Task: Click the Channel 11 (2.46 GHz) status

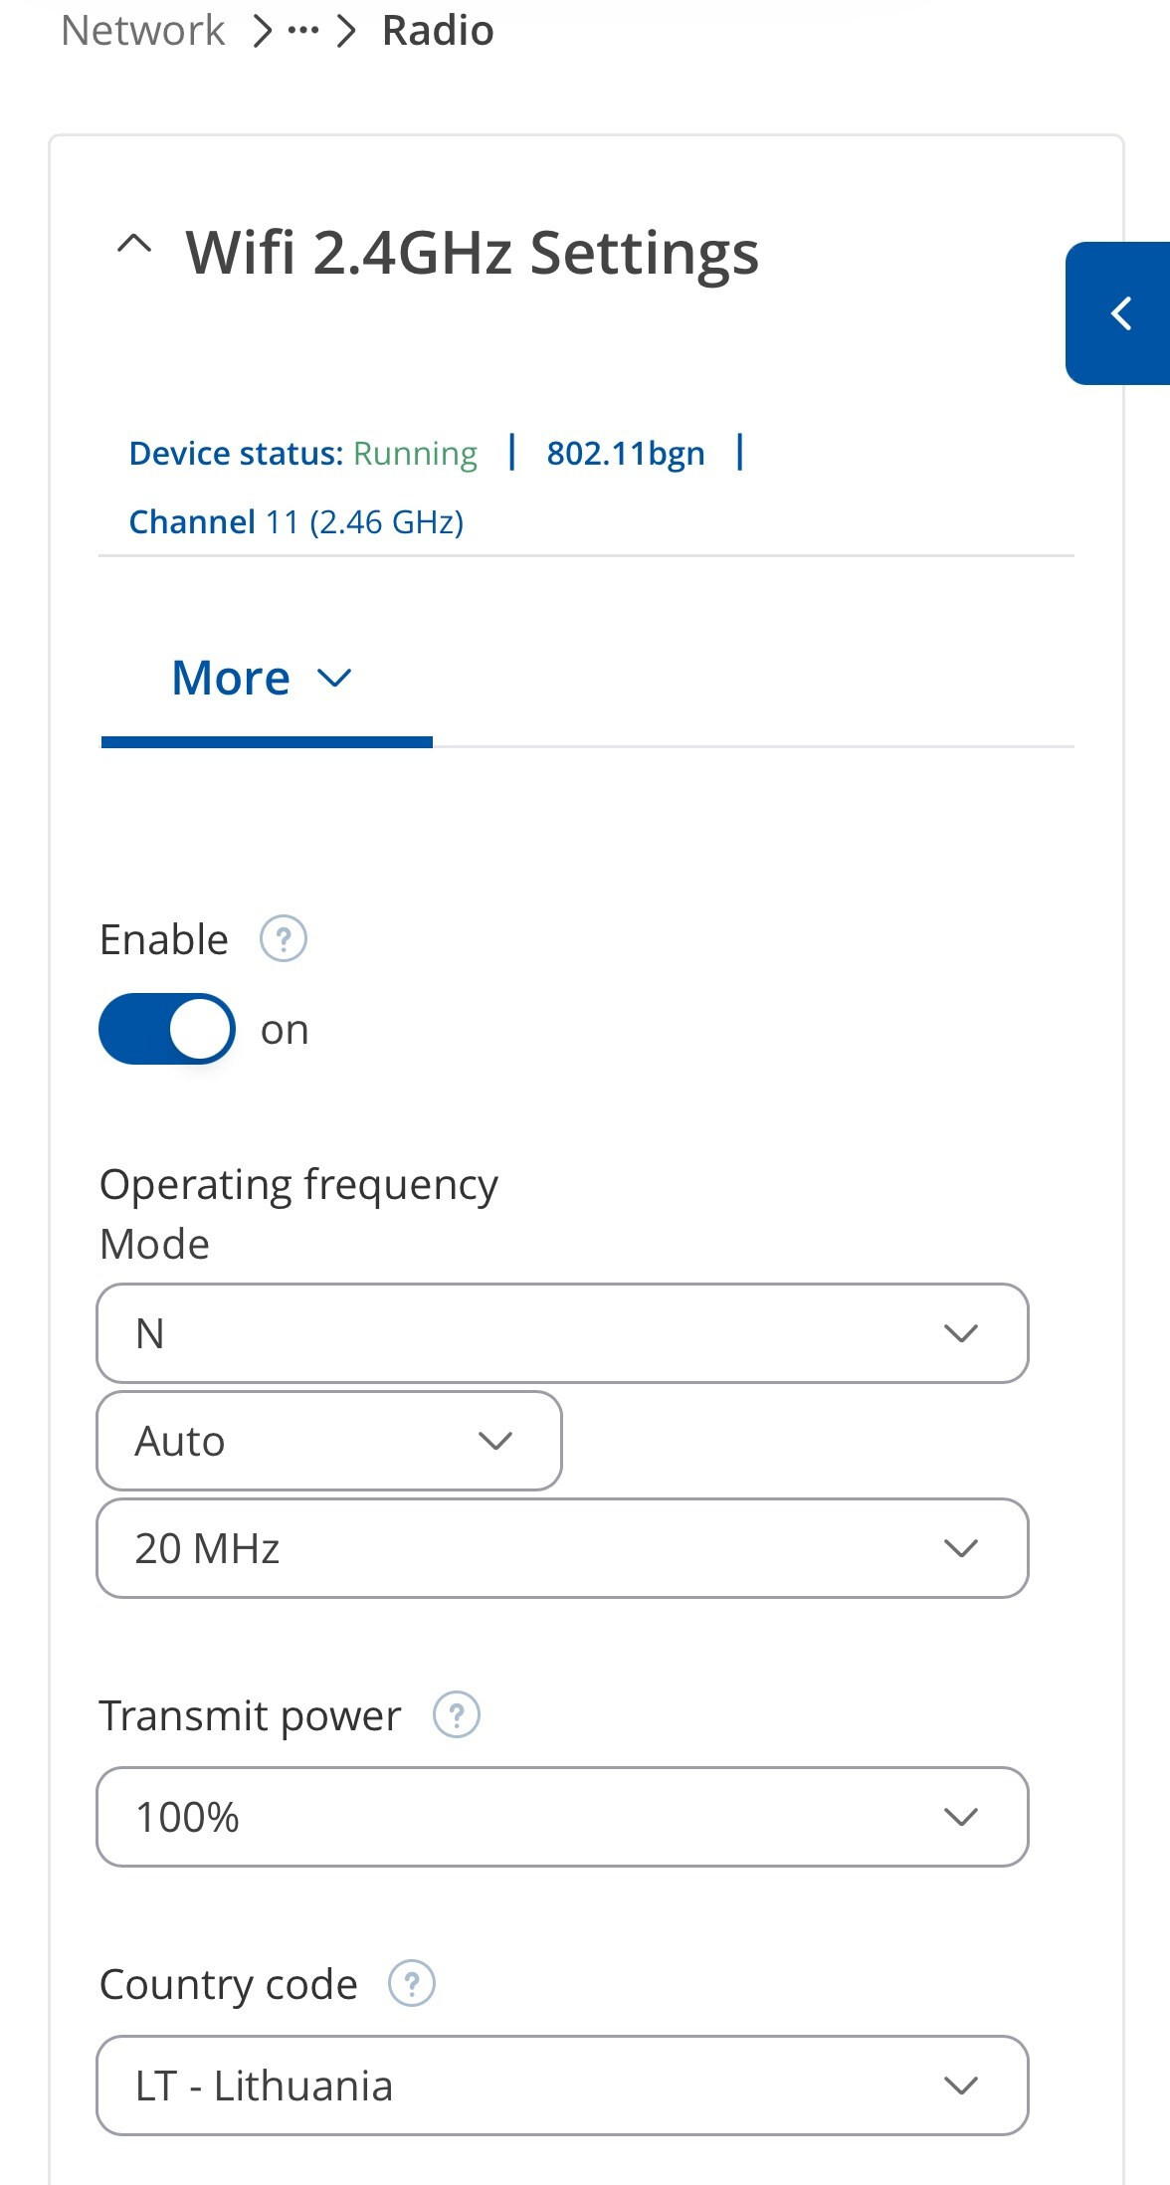Action: coord(296,521)
